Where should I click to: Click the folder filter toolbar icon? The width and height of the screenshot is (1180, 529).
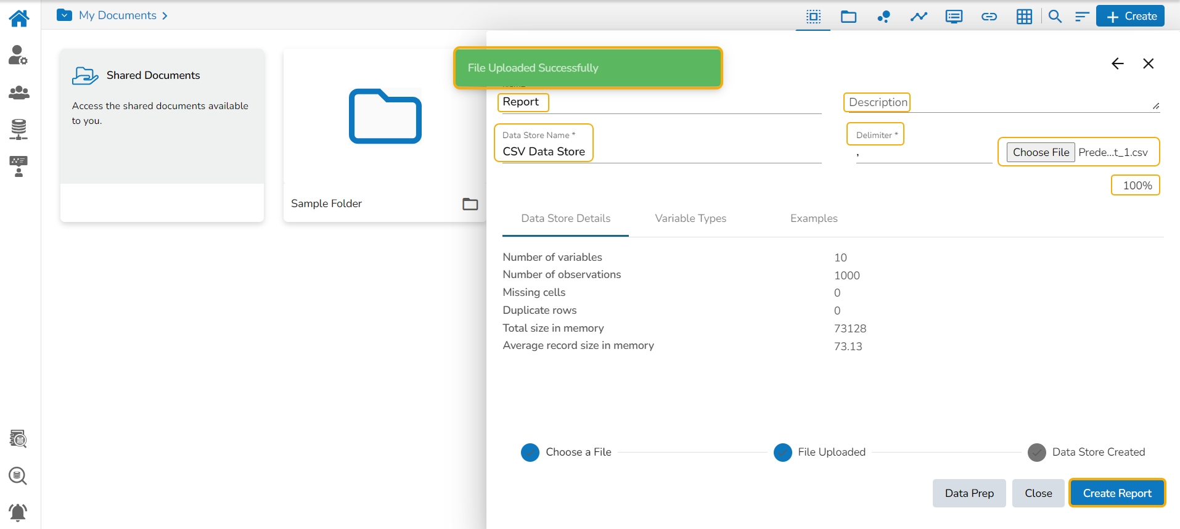coord(848,17)
